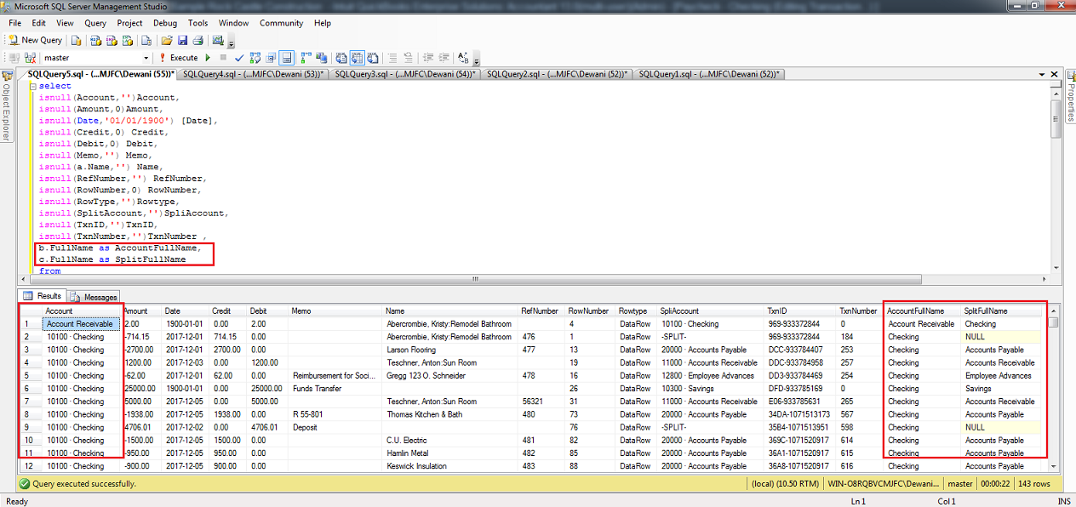
Task: Click the Results to Text icon
Action: [339, 58]
